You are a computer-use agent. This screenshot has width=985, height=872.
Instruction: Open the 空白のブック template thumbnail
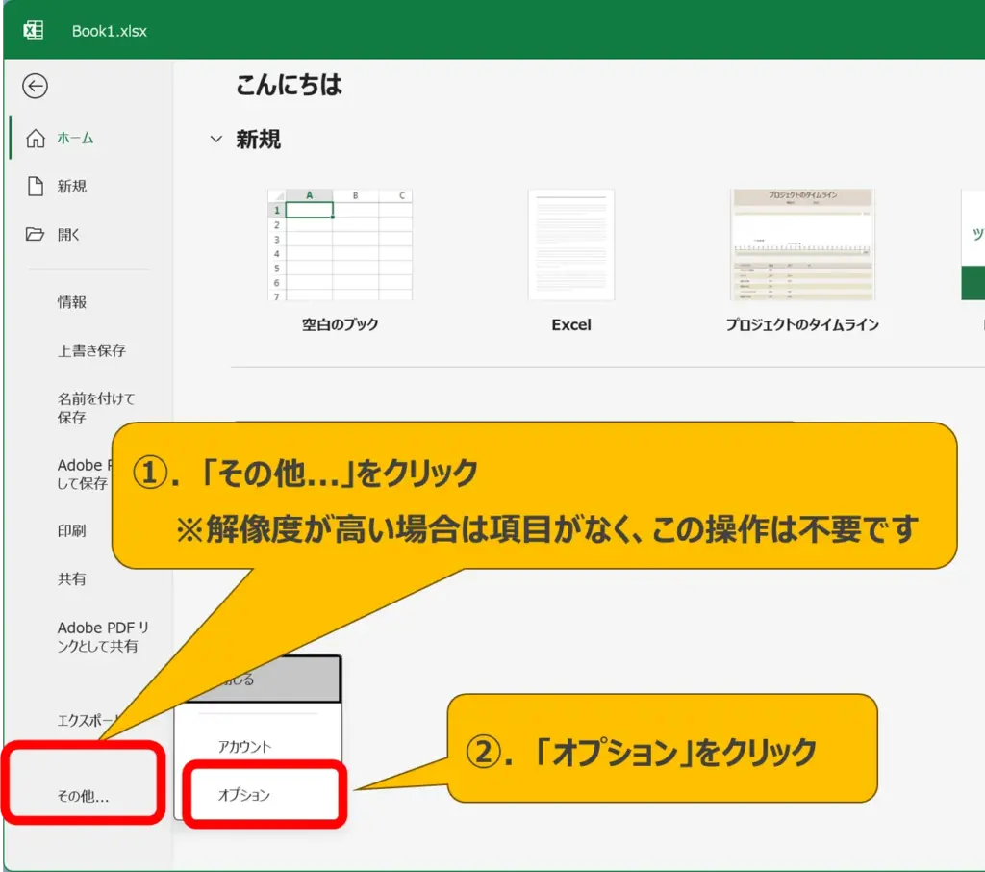(x=340, y=245)
